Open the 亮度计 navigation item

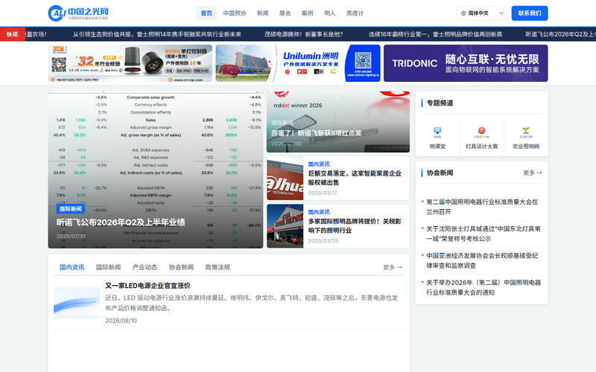[355, 13]
